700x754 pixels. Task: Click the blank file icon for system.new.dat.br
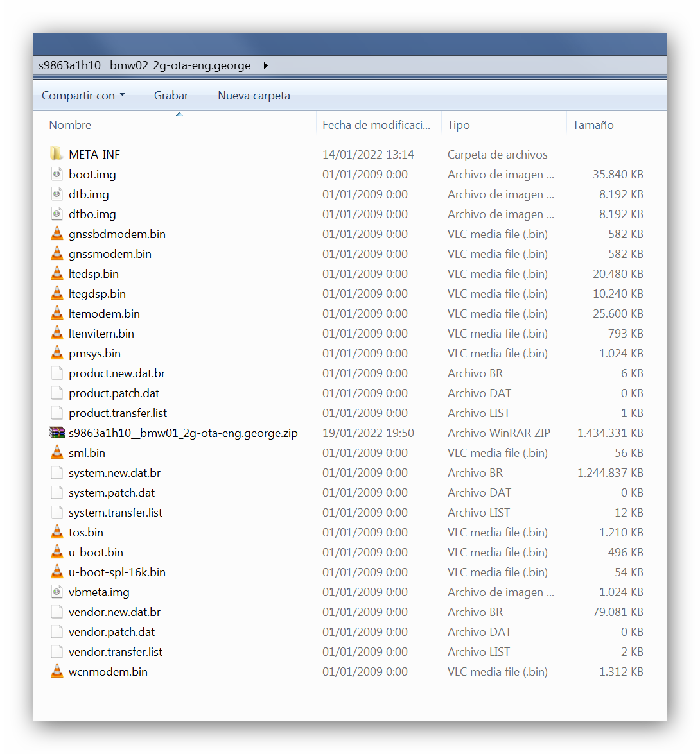tap(57, 472)
